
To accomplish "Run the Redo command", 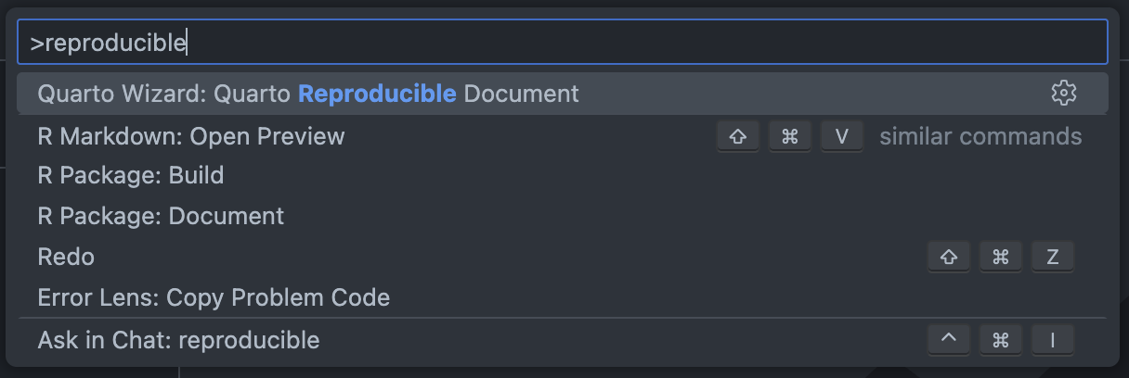I will tap(66, 257).
